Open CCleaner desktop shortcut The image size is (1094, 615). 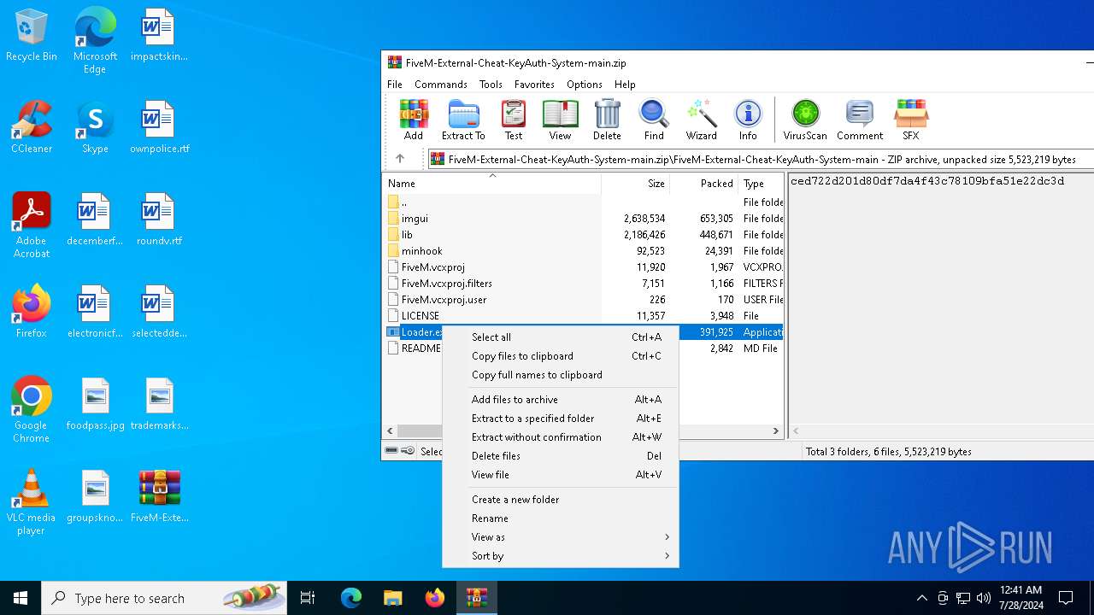[32, 127]
